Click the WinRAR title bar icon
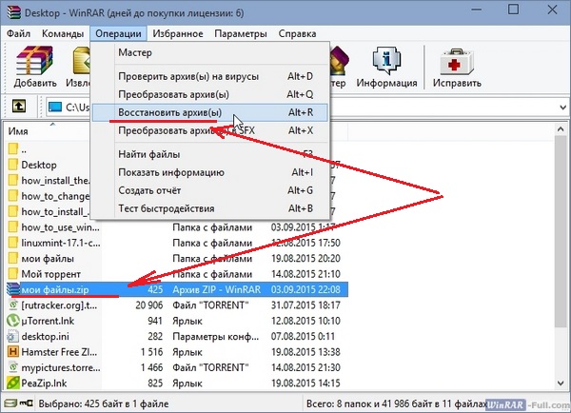Image resolution: width=571 pixels, height=413 pixels. coord(10,10)
